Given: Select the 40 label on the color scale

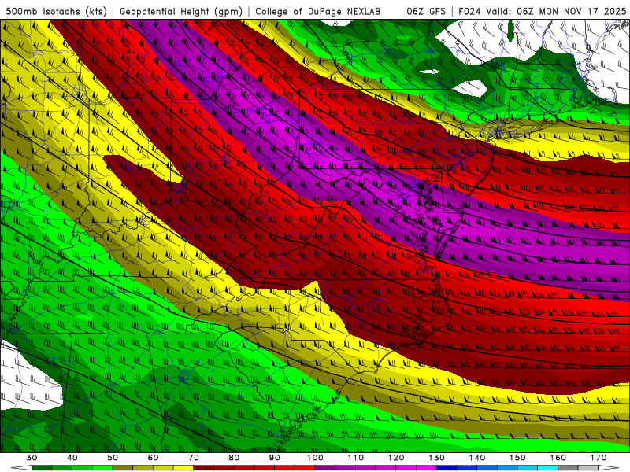Looking at the screenshot, I should (72, 458).
